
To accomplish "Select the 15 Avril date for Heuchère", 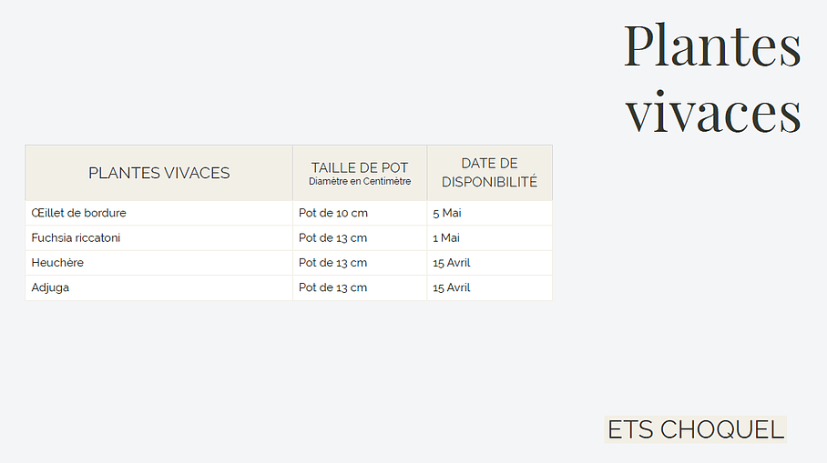I will point(452,263).
